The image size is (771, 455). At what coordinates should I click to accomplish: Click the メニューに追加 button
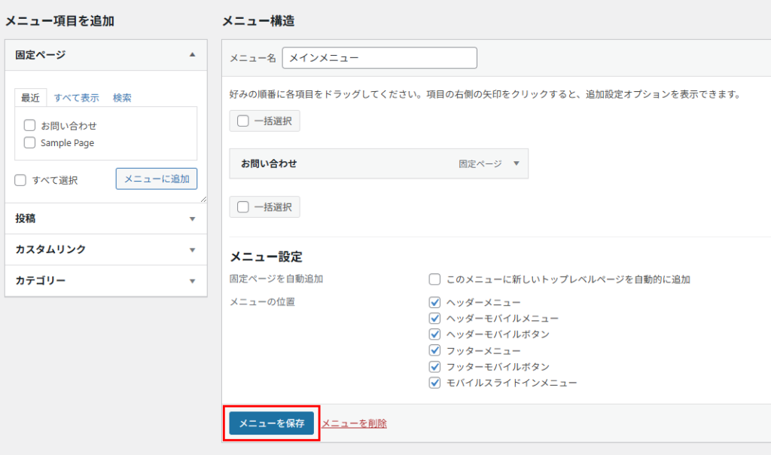pos(157,179)
